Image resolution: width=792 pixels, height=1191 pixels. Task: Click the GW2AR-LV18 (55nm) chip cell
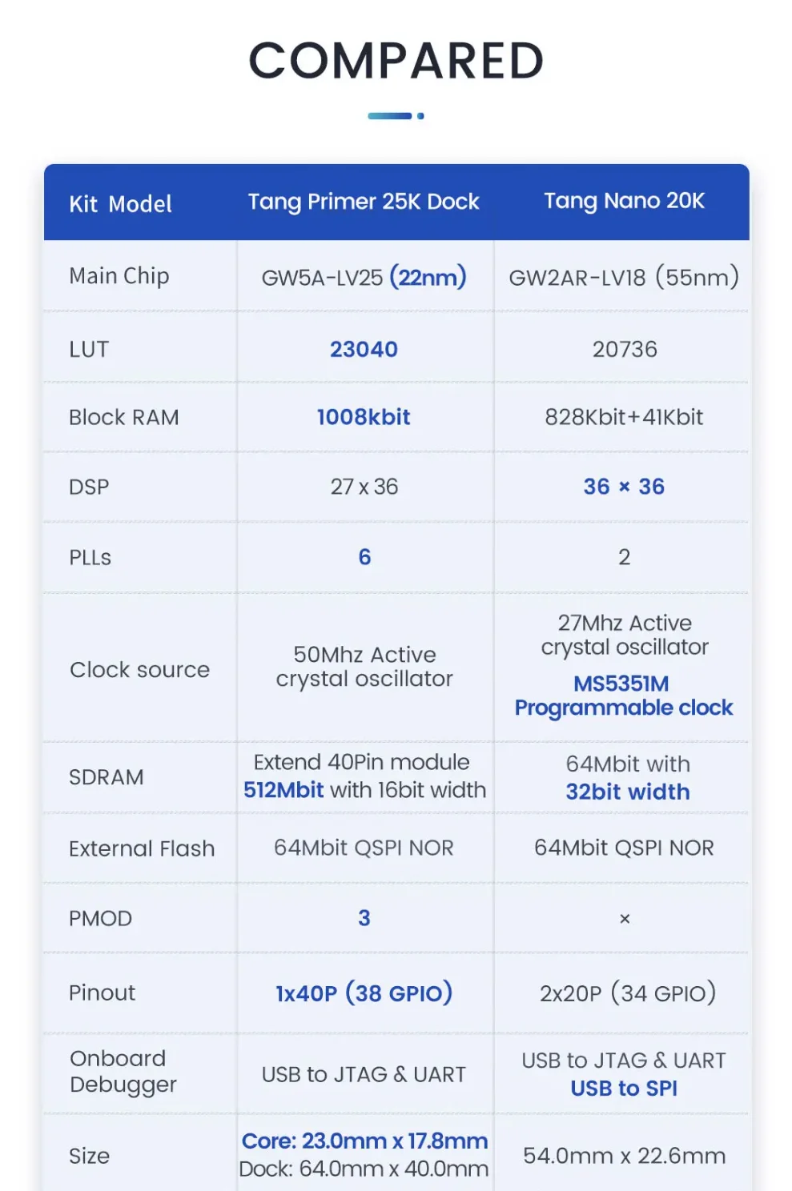(x=624, y=278)
